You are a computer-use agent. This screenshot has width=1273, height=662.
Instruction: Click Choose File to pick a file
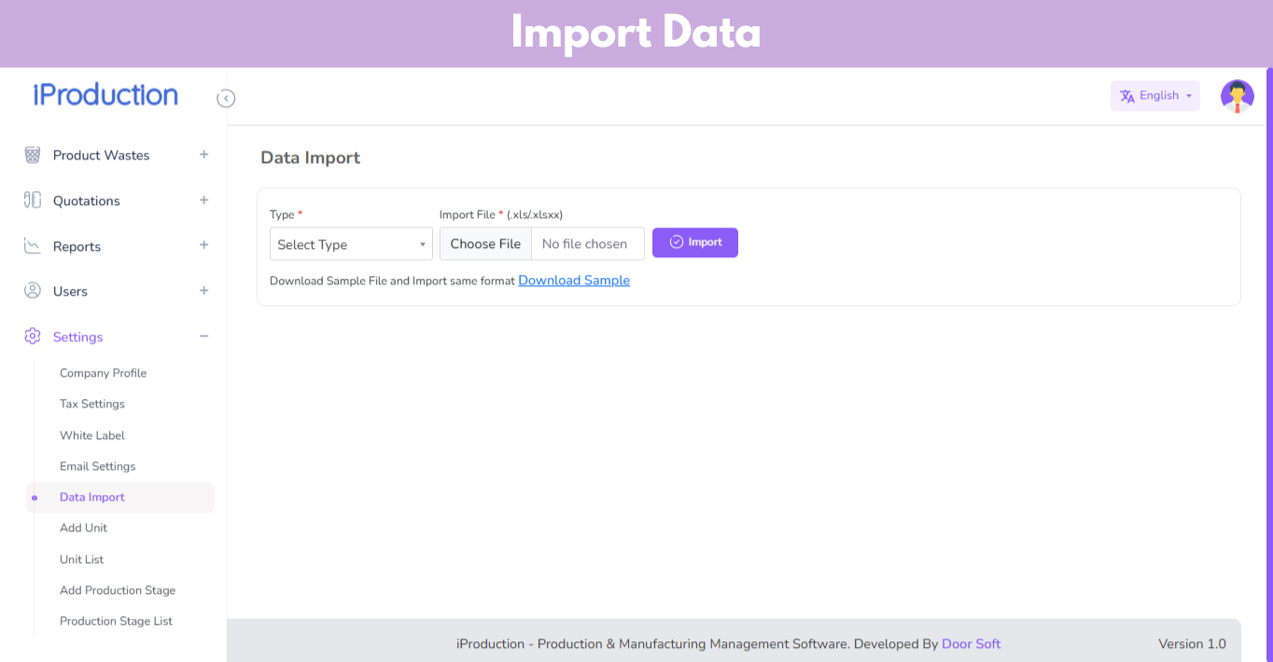(x=485, y=244)
